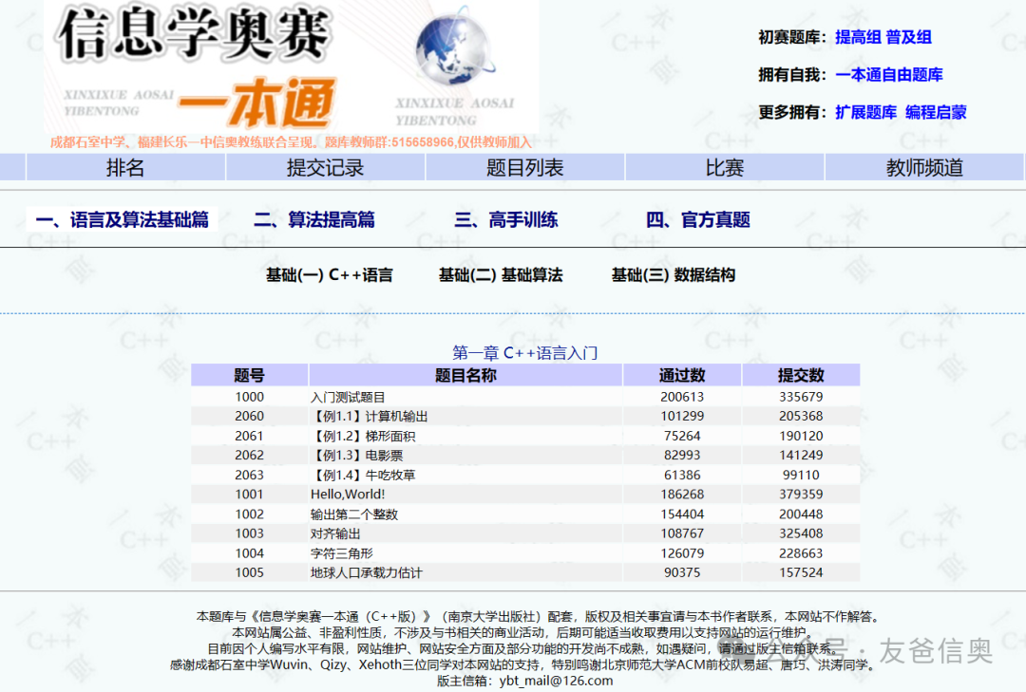Image resolution: width=1026 pixels, height=692 pixels.
Task: Open the 一本通自由题库 link
Action: (889, 75)
